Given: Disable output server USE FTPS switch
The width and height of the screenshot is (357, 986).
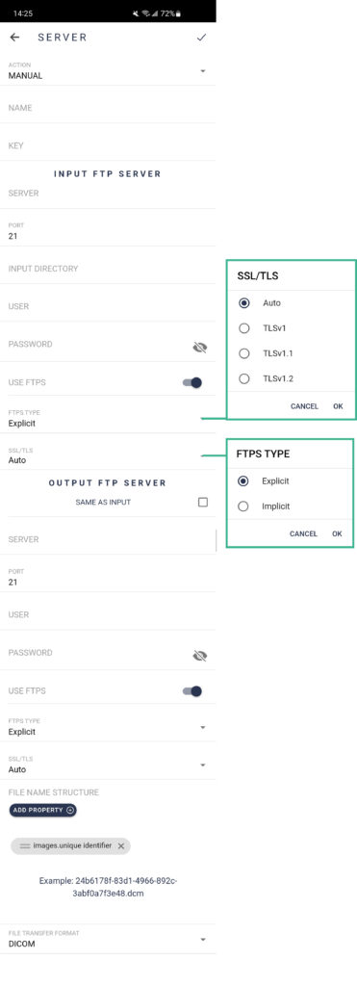Looking at the screenshot, I should coord(192,691).
